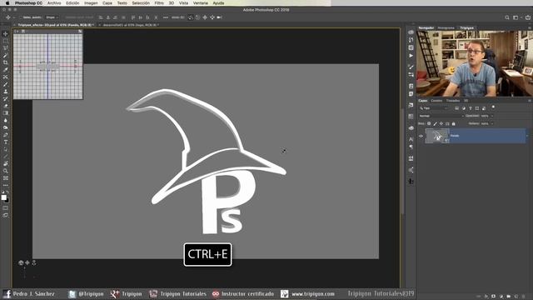Image resolution: width=533 pixels, height=300 pixels.
Task: Toggle the pixel layer filter
Action: (x=456, y=108)
